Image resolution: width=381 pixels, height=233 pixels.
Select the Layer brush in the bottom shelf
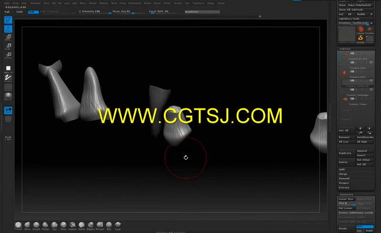pyautogui.click(x=118, y=226)
